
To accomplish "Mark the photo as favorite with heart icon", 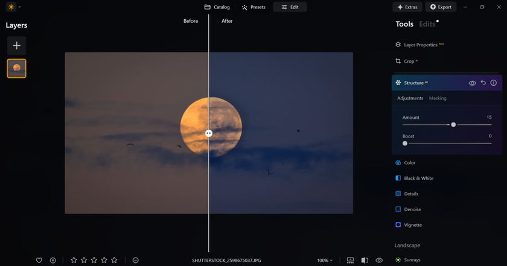I will pyautogui.click(x=39, y=260).
